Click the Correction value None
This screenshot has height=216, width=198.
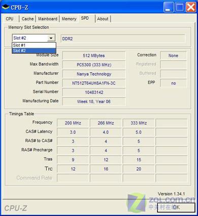tap(173, 56)
